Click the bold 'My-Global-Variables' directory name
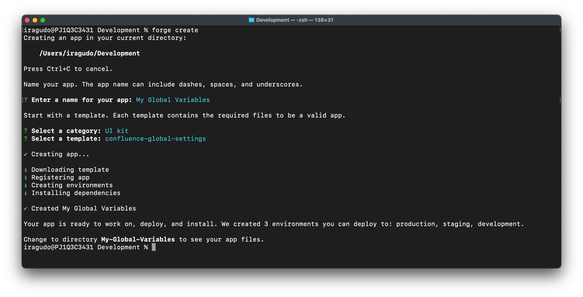The width and height of the screenshot is (583, 297). tap(138, 240)
